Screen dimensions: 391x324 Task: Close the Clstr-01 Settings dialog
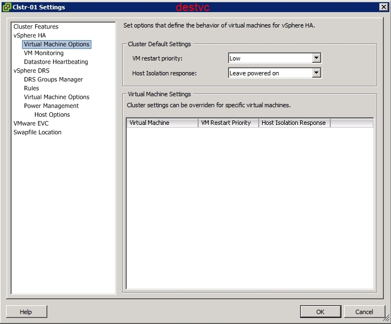pos(384,7)
